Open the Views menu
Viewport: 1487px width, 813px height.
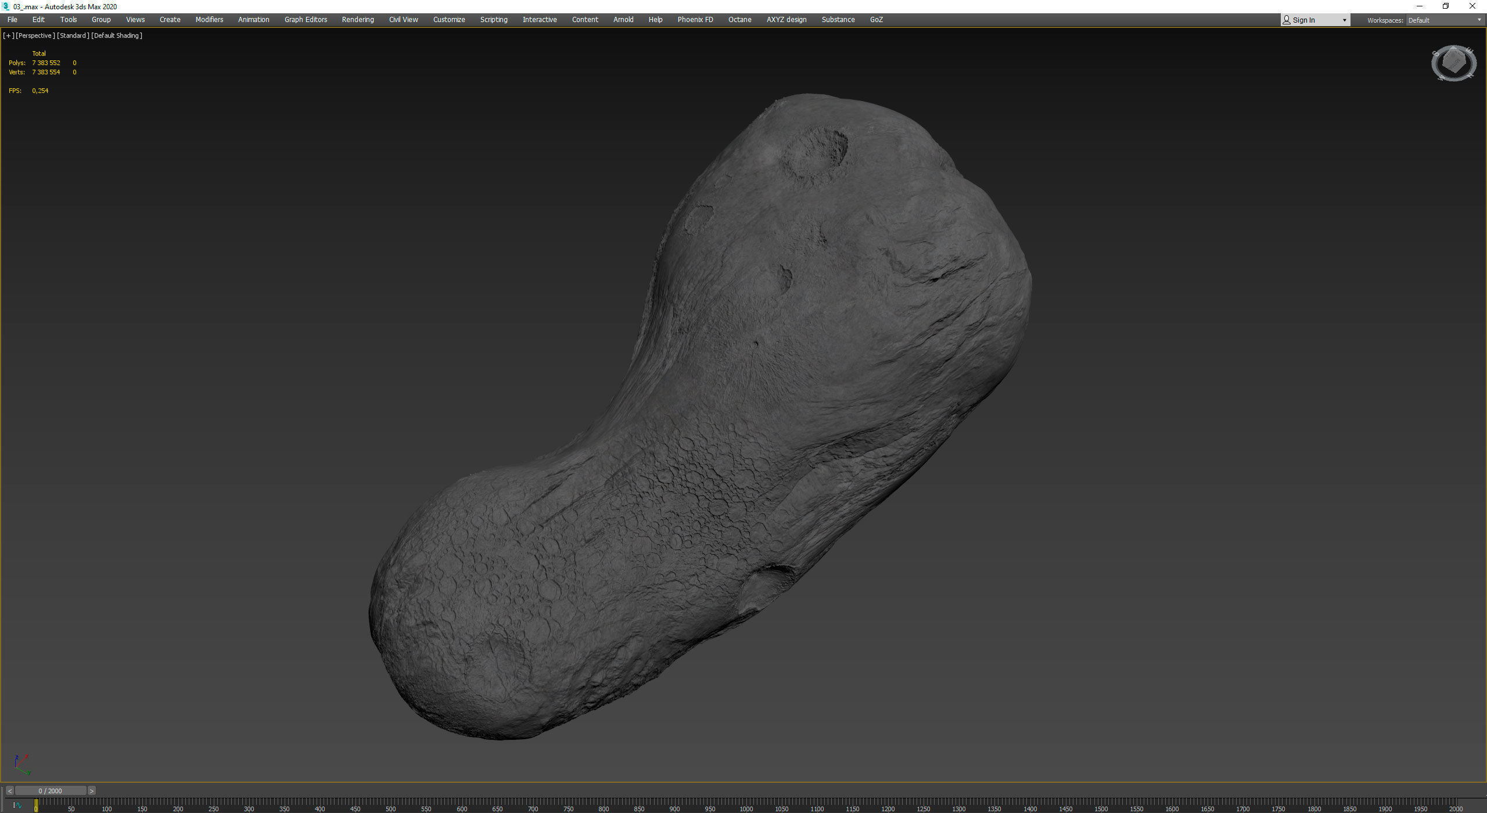point(135,20)
